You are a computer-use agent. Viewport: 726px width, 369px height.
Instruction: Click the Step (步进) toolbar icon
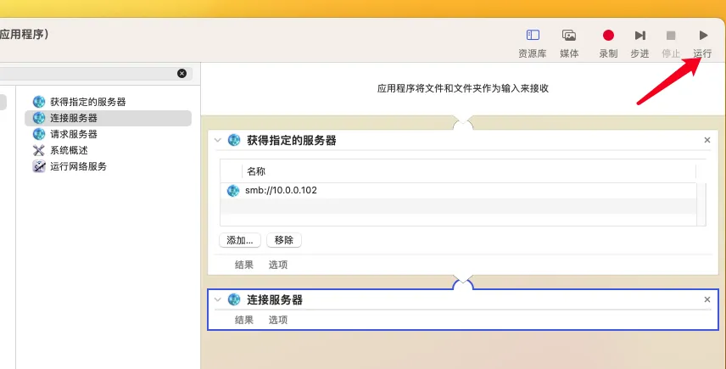pos(639,36)
